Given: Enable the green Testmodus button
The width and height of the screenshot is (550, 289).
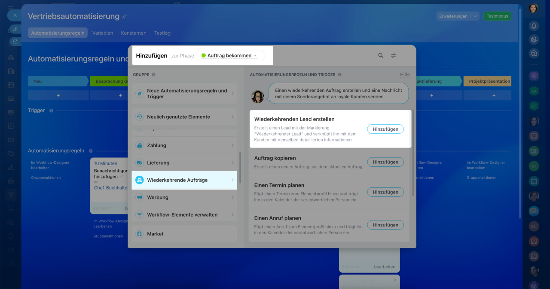Looking at the screenshot, I should [x=498, y=16].
